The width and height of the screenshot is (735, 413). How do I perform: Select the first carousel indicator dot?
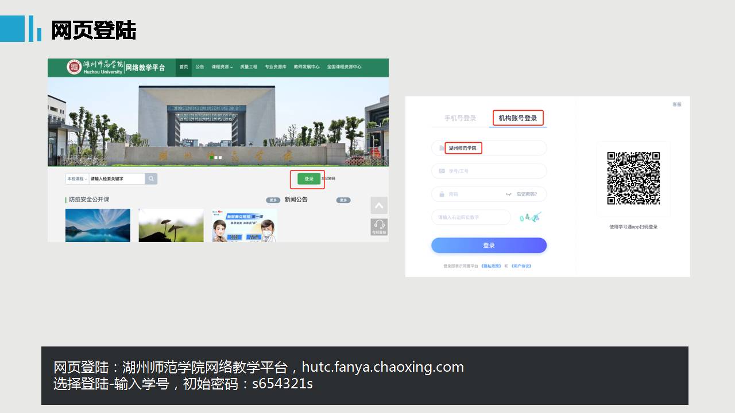(211, 157)
